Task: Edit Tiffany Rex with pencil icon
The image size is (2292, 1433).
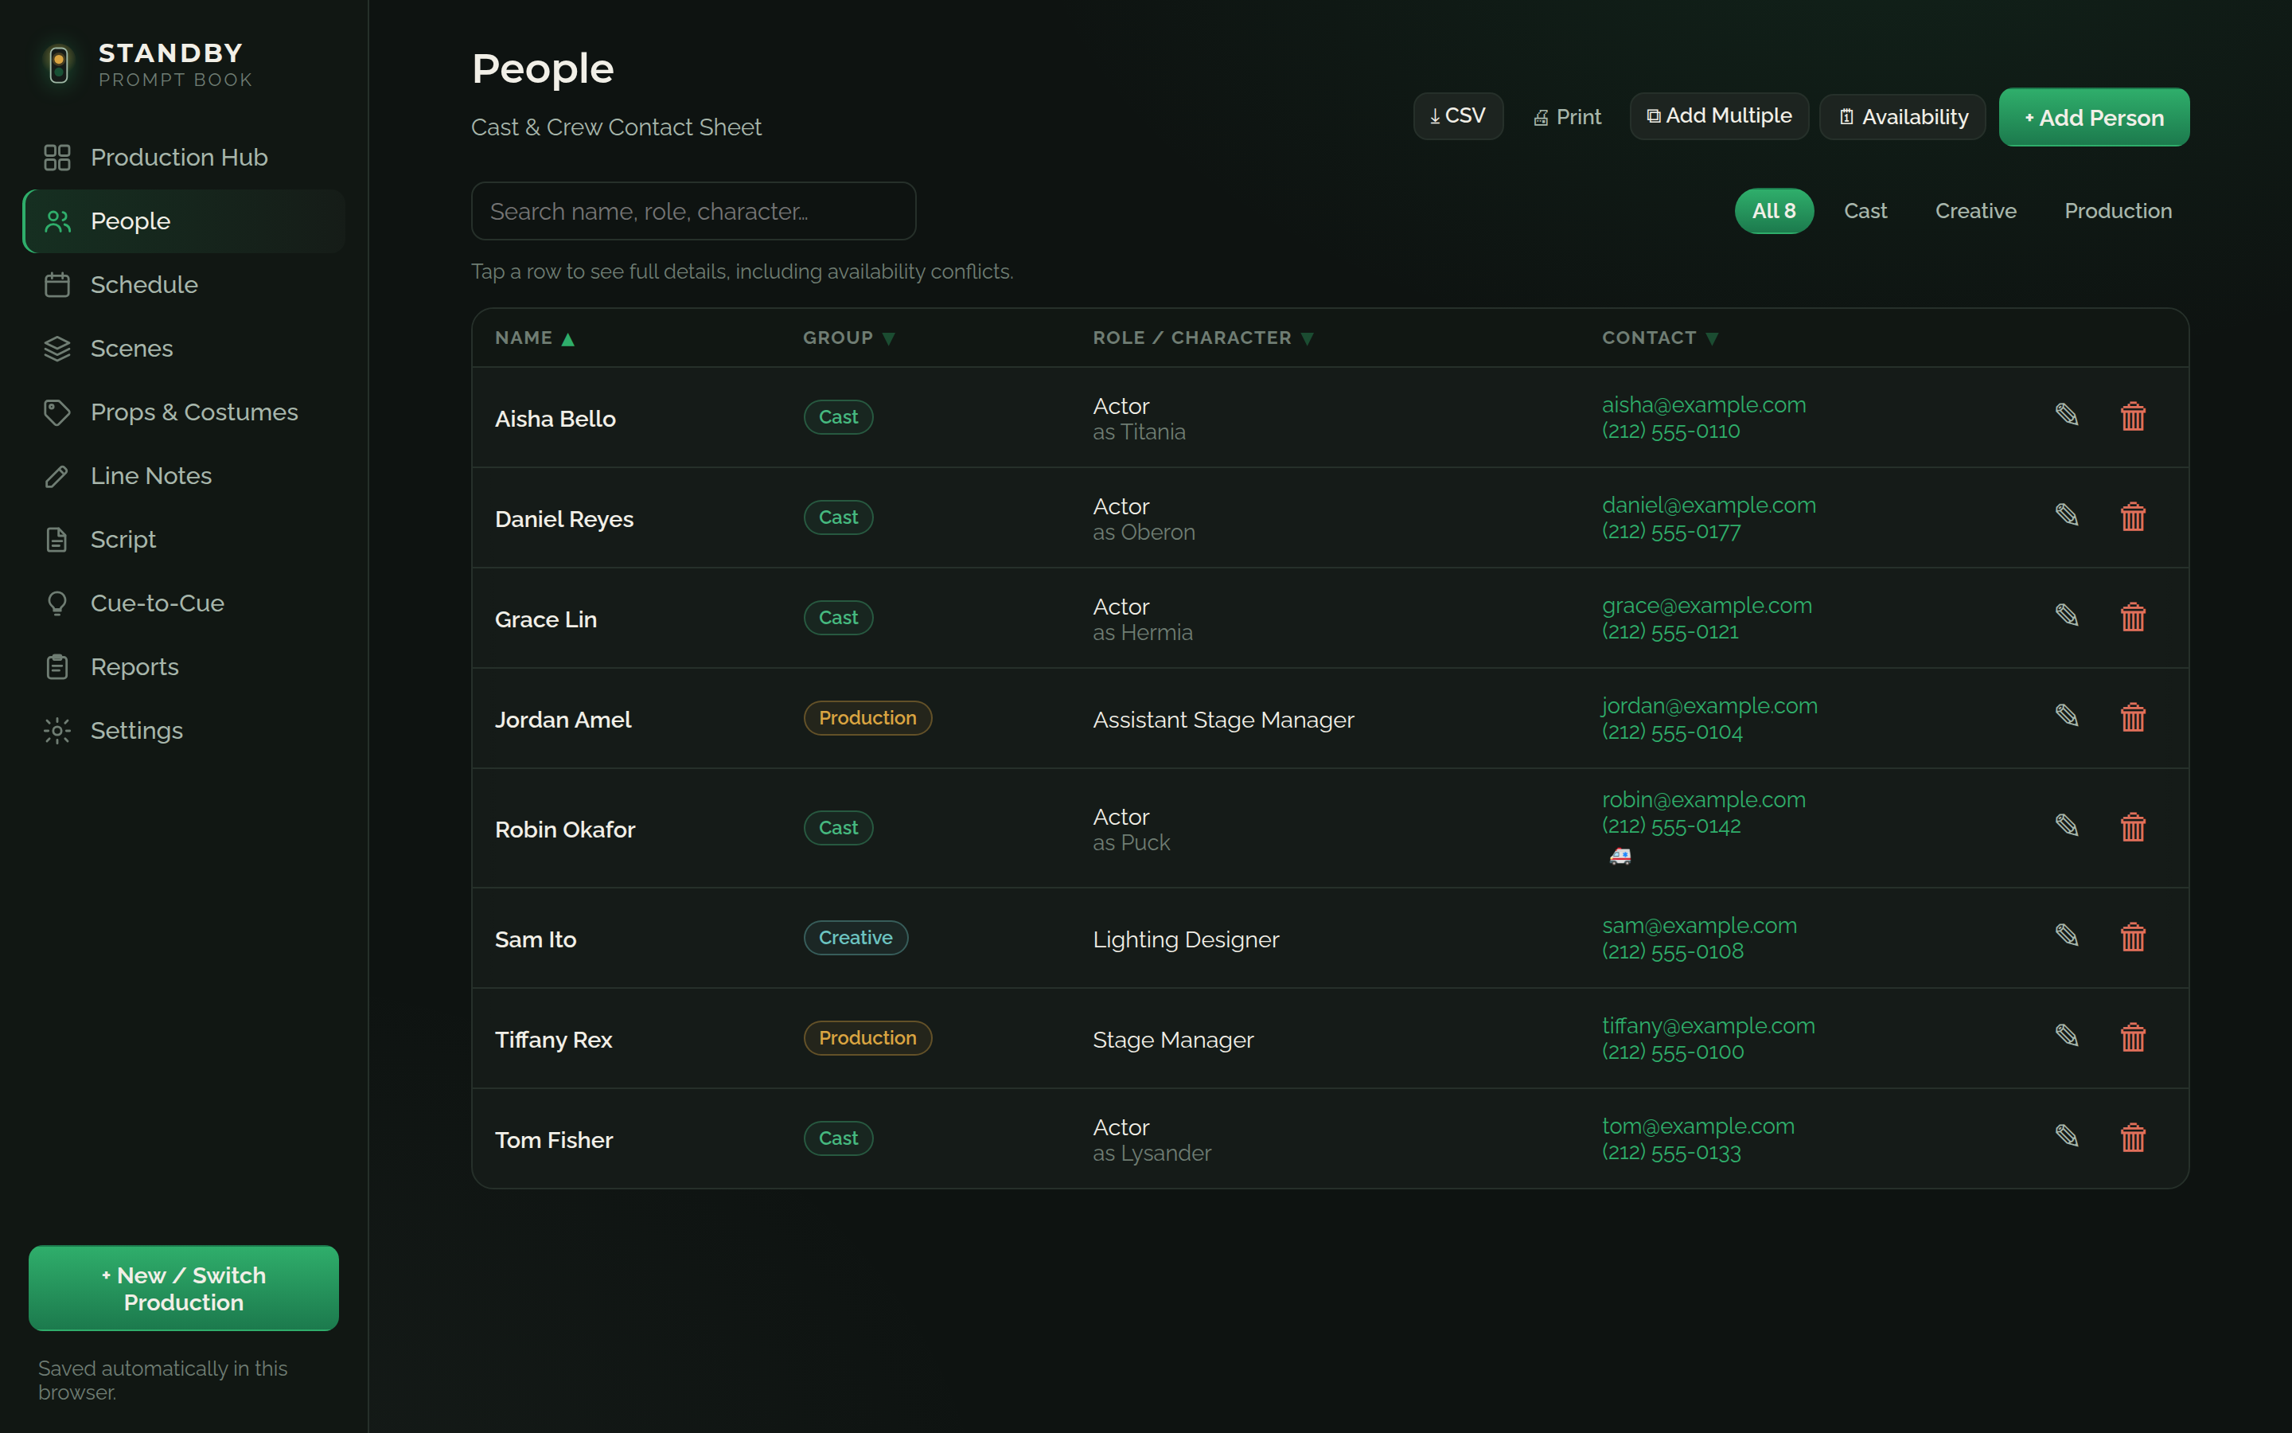Action: [x=2067, y=1037]
